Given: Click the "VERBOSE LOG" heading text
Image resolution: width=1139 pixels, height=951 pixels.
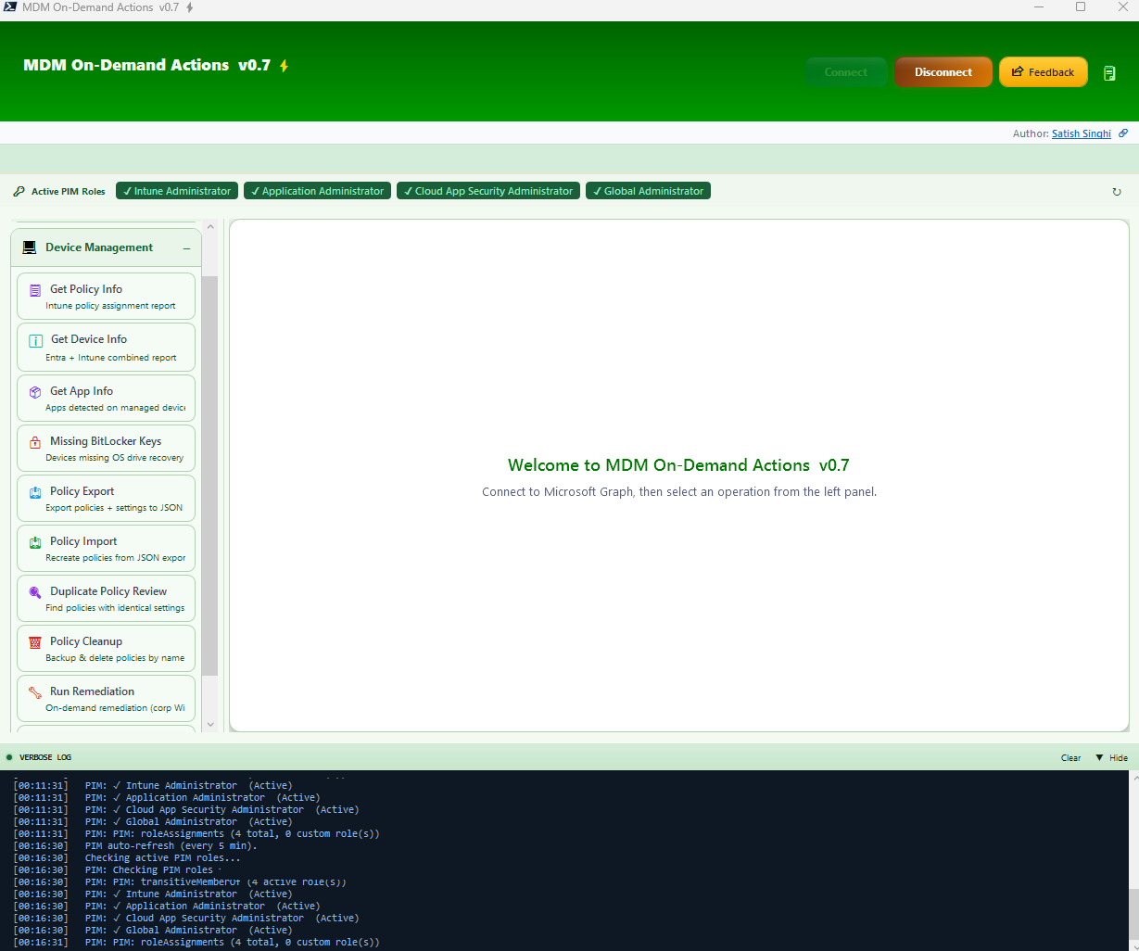Looking at the screenshot, I should (x=45, y=758).
